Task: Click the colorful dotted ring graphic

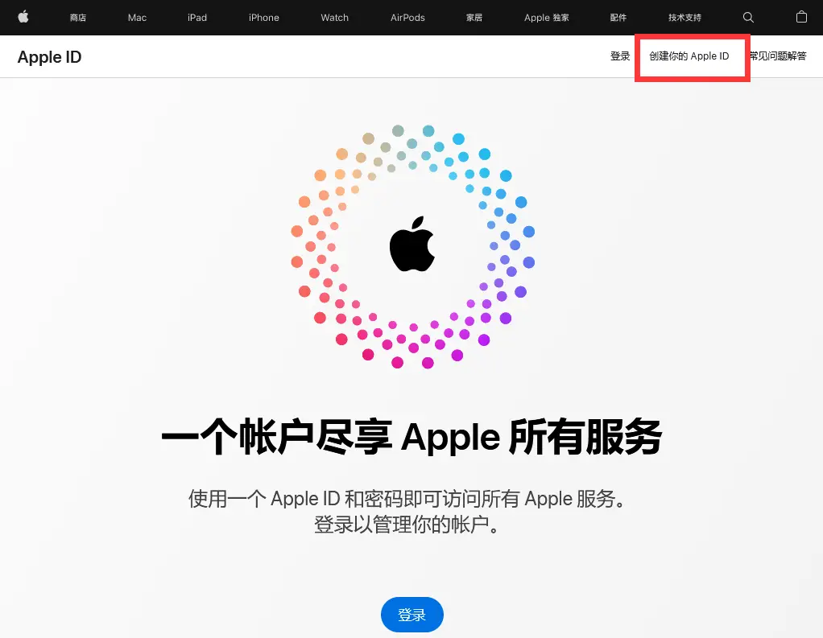Action: [x=413, y=246]
